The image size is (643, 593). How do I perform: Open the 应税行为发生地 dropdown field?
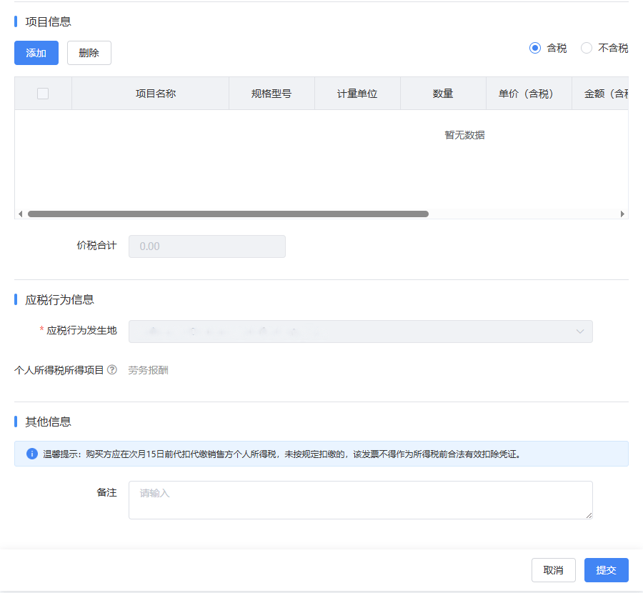coord(350,332)
